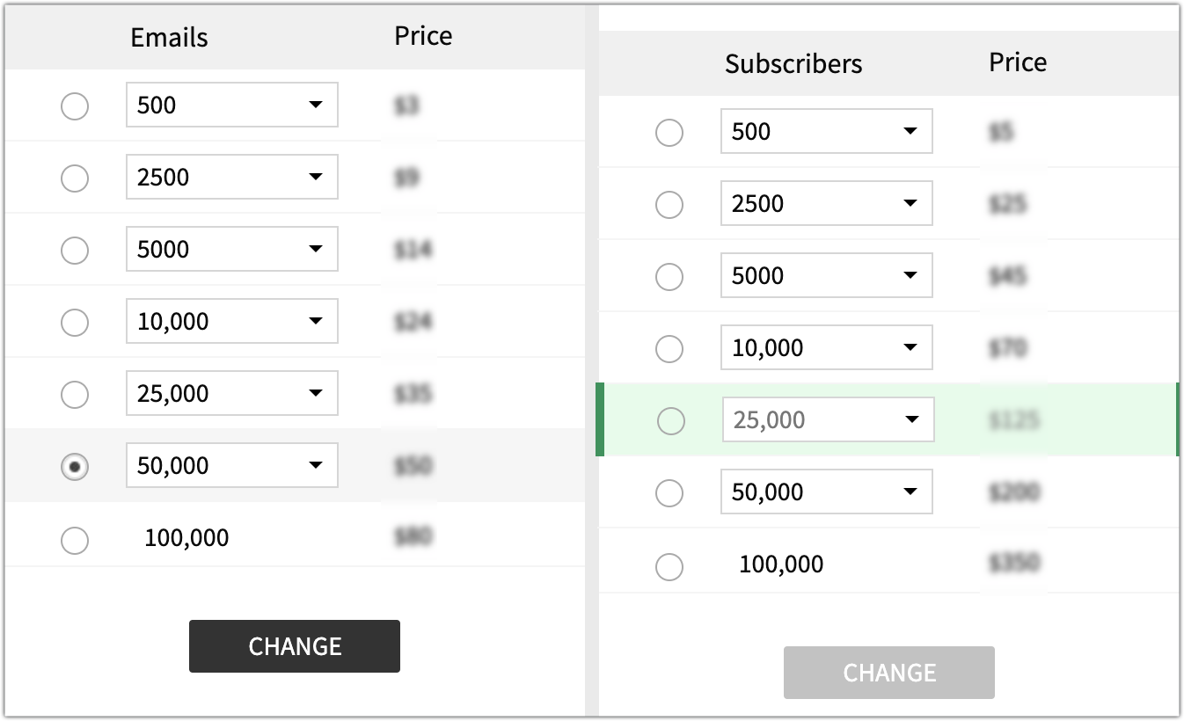Viewport: 1184px width, 721px height.
Task: Select the 500 Subscribers radio button
Action: pos(669,133)
